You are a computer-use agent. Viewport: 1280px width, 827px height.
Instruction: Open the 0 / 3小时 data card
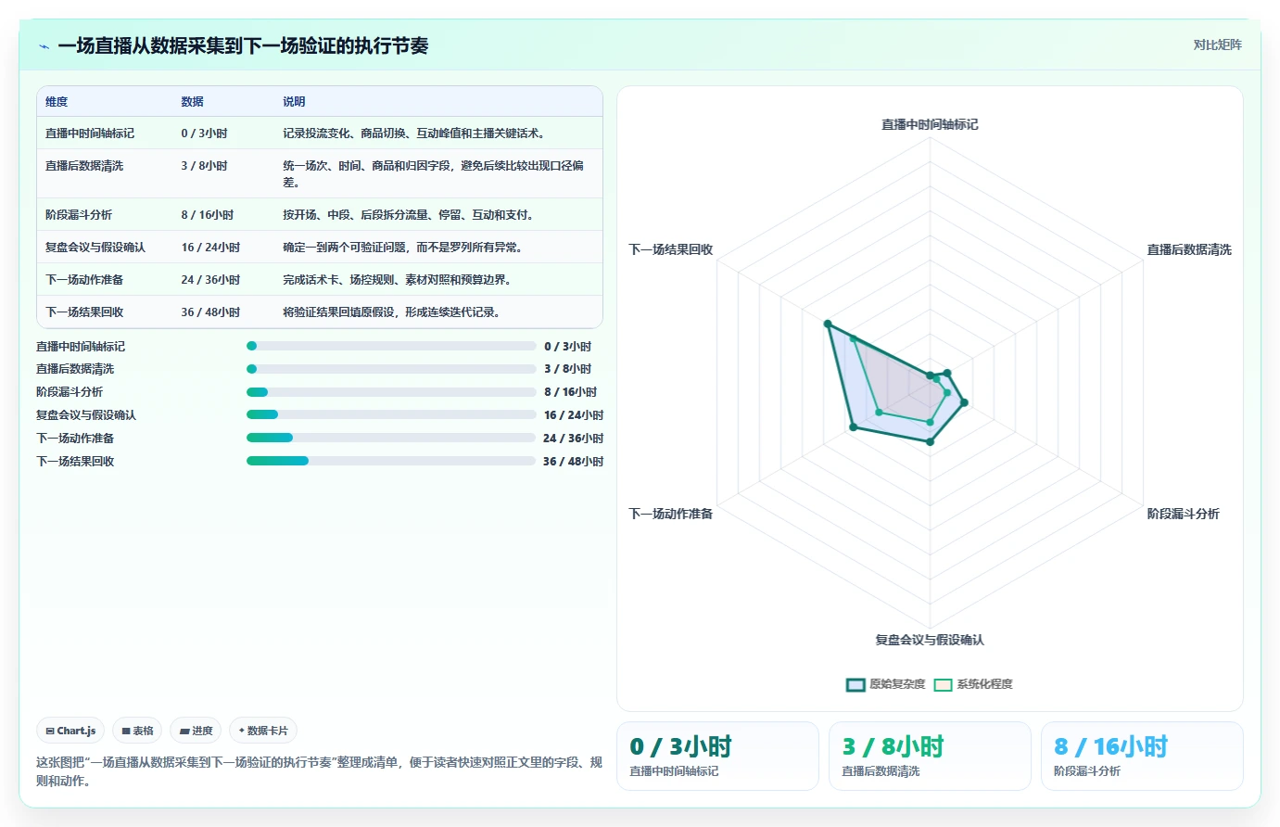click(717, 756)
